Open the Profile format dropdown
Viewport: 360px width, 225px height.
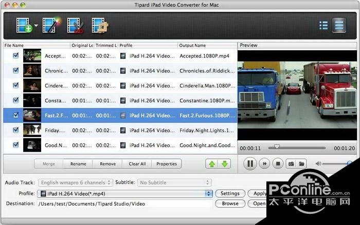tap(125, 194)
